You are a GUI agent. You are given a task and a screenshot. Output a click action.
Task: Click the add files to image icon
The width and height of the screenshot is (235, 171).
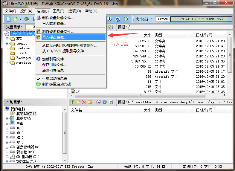point(98,102)
